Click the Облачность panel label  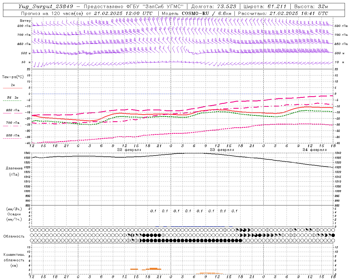(x=14, y=236)
